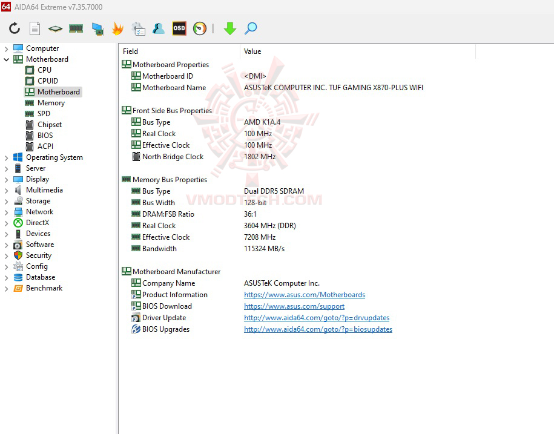
Task: Click the Refresh toolbar icon
Action: (15, 28)
